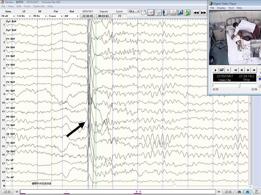
Task: Click the bottom-left rewind arrows button
Action: tap(17, 192)
